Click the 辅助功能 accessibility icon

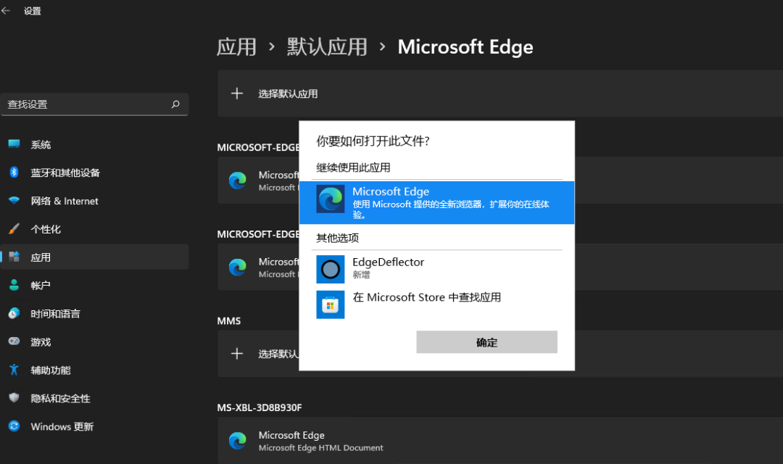14,370
